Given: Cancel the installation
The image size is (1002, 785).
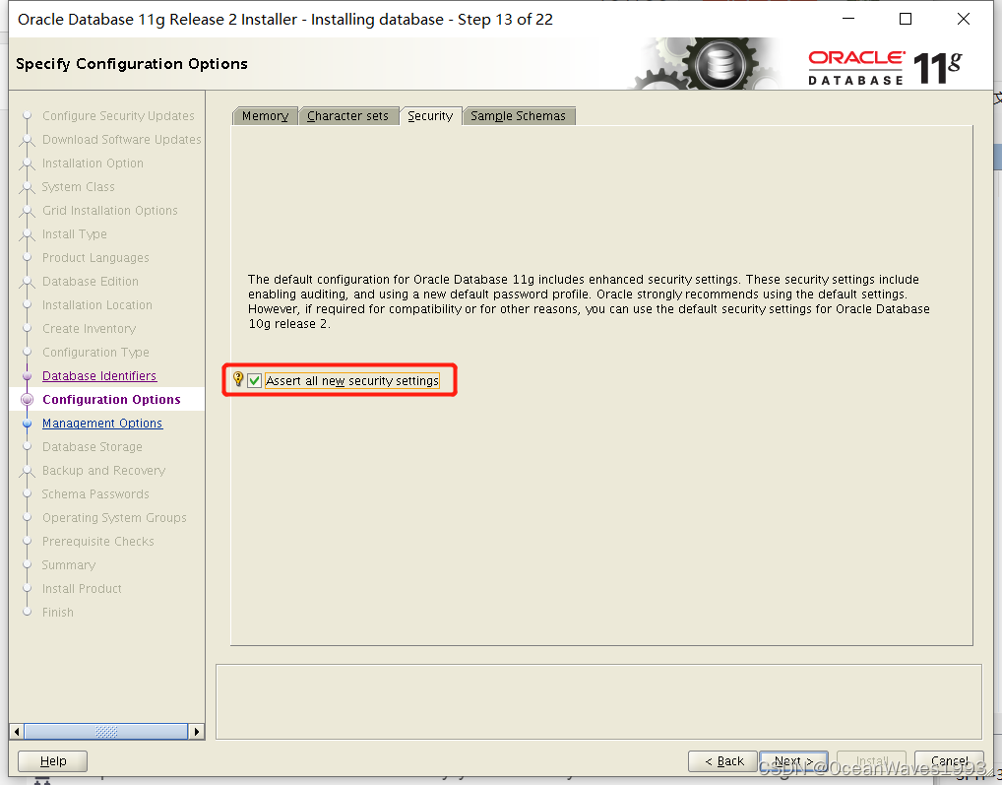Looking at the screenshot, I should click(949, 760).
